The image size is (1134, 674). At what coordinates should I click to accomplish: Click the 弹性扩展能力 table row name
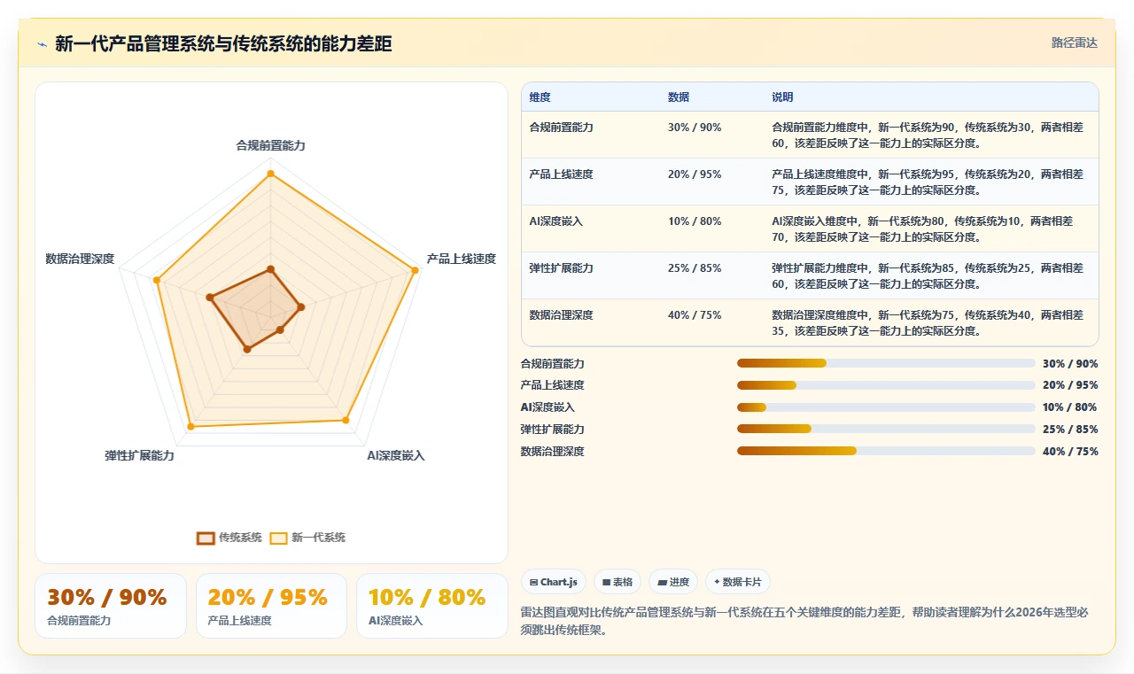click(561, 268)
